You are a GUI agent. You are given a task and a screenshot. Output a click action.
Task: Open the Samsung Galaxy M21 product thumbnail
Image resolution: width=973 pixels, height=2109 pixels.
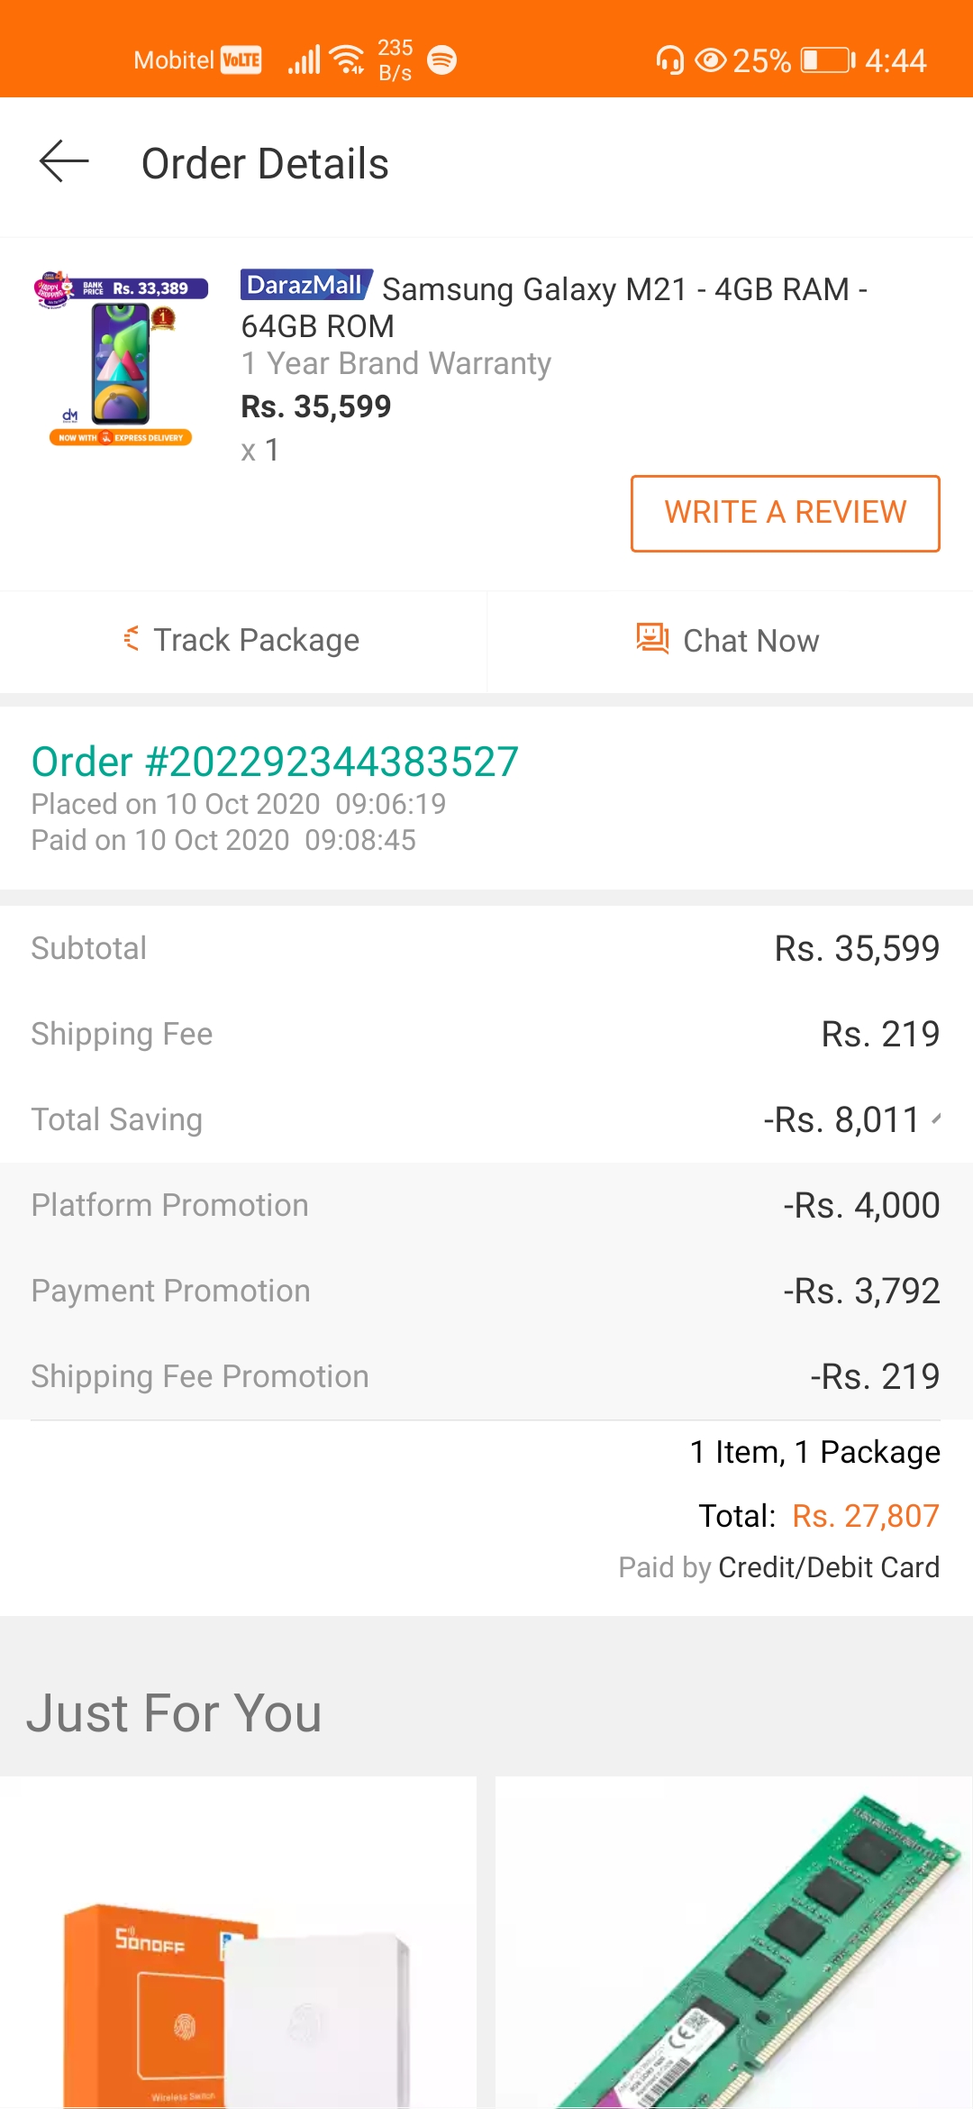tap(121, 358)
